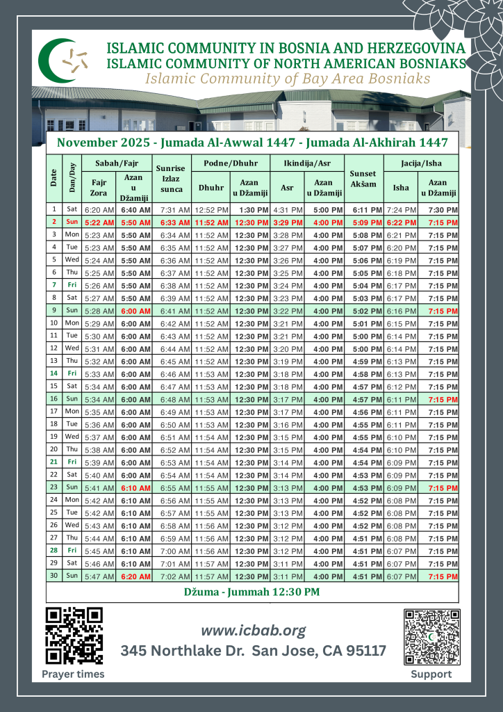Viewport: 503px width, 712px height.
Task: Click the Sunset Akšam column header
Action: [364, 178]
